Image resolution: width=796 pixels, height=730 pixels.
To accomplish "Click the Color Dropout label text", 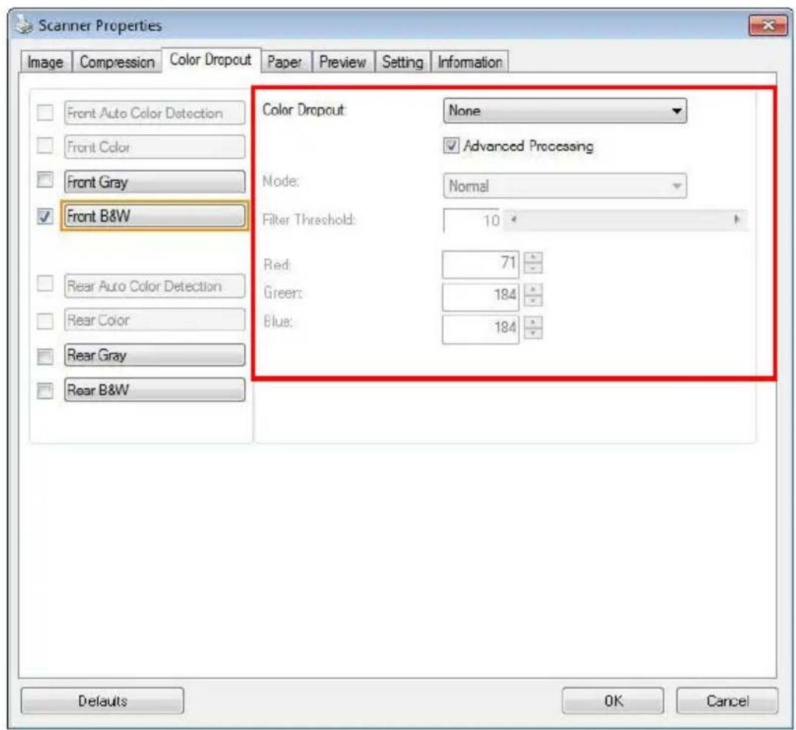I will click(x=303, y=110).
